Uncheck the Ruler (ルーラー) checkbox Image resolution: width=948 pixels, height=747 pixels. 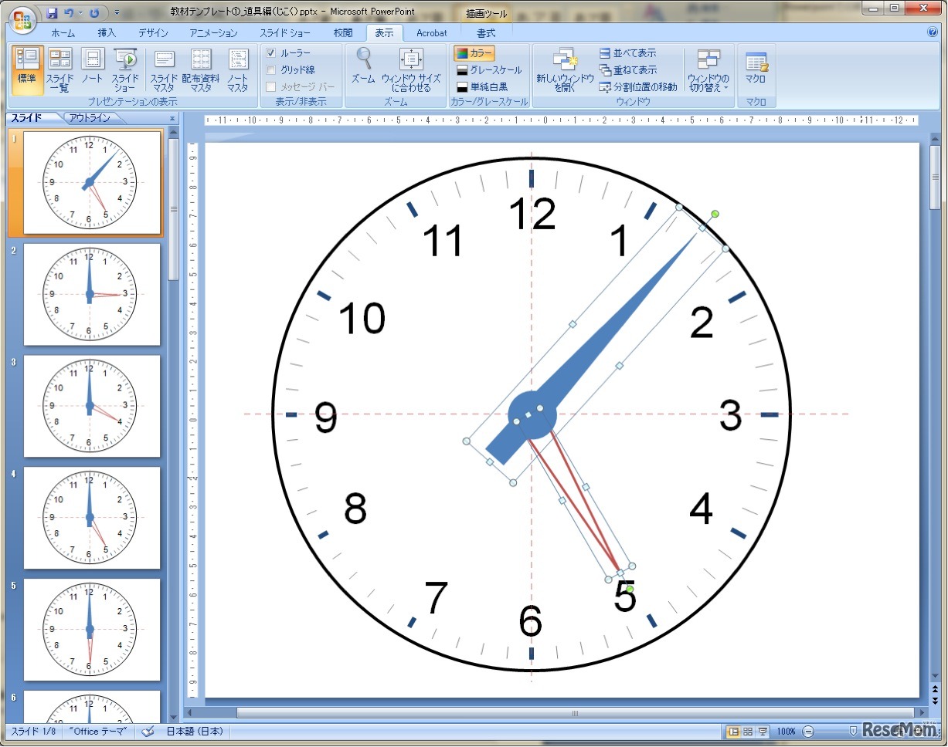[x=271, y=53]
